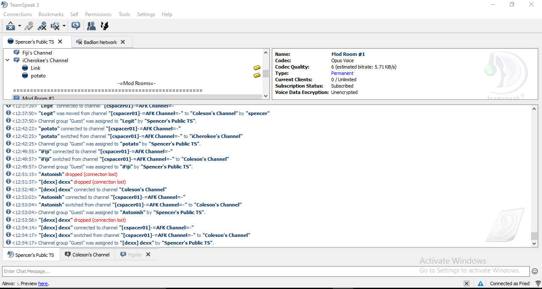542x289 pixels.
Task: Open the Tools menu
Action: coord(124,14)
